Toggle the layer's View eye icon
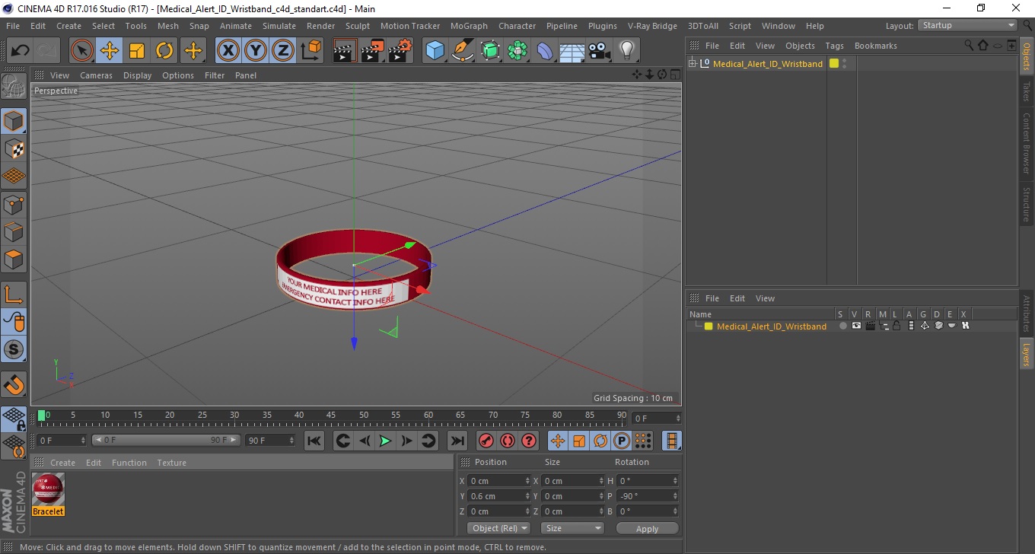 click(856, 326)
